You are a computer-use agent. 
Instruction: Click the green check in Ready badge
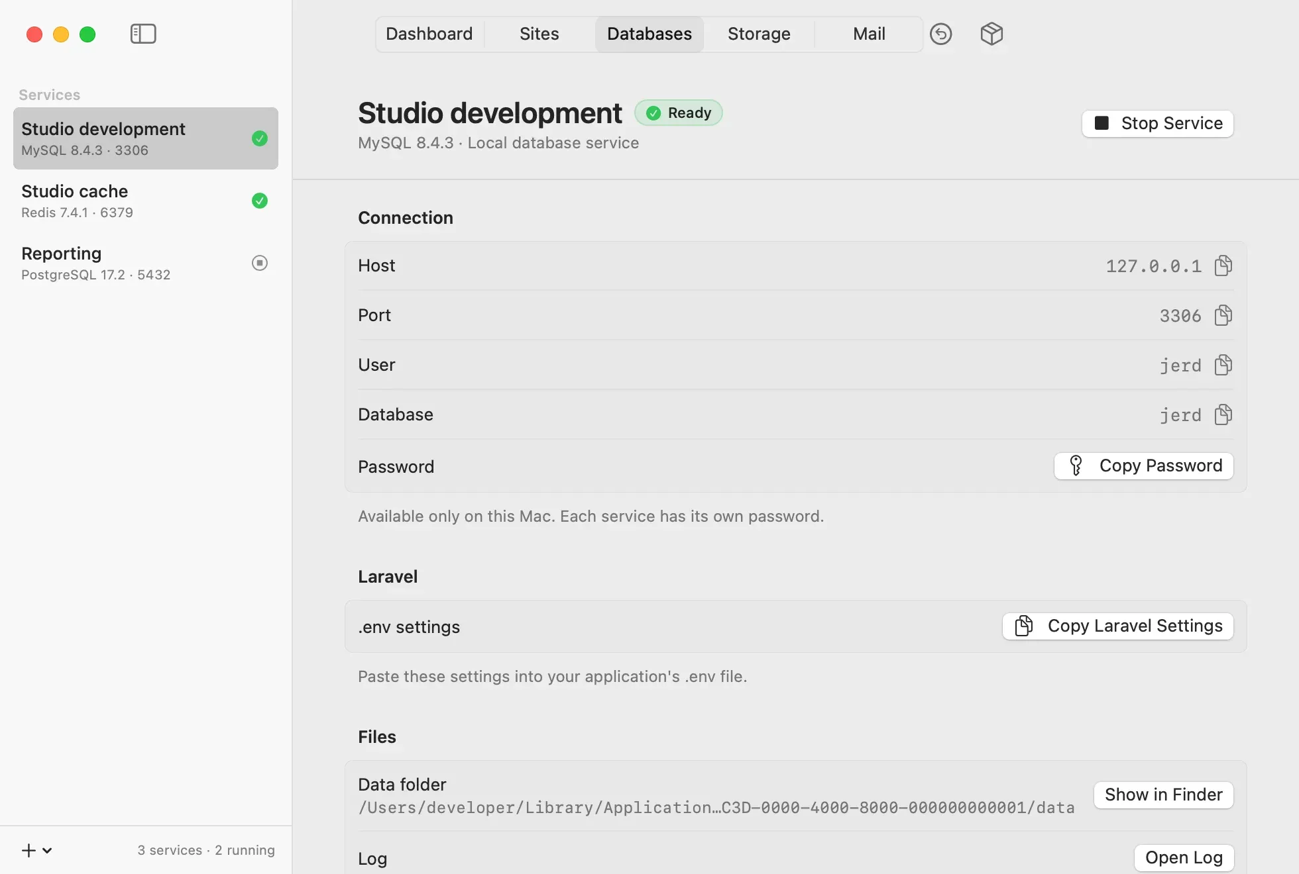653,113
